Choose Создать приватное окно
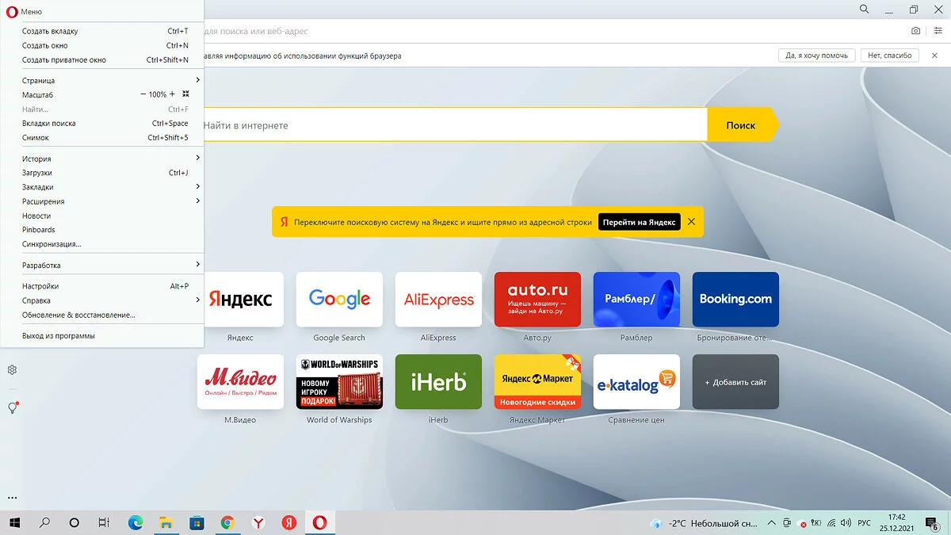951x535 pixels. [101, 59]
